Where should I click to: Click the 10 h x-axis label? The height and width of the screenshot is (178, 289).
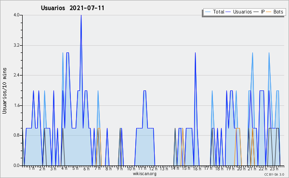(131, 168)
